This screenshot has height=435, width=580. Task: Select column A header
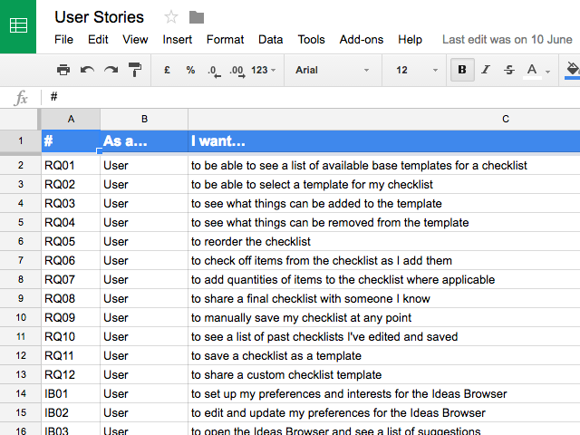click(x=71, y=119)
